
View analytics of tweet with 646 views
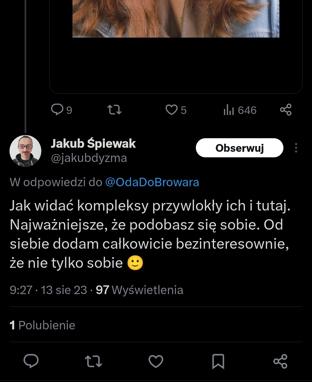point(240,110)
